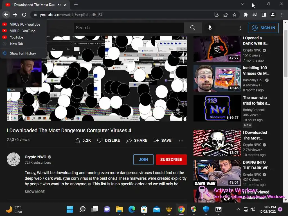This screenshot has height=216, width=288.
Task: Open Mail app from taskbar
Action: [x=156, y=209]
